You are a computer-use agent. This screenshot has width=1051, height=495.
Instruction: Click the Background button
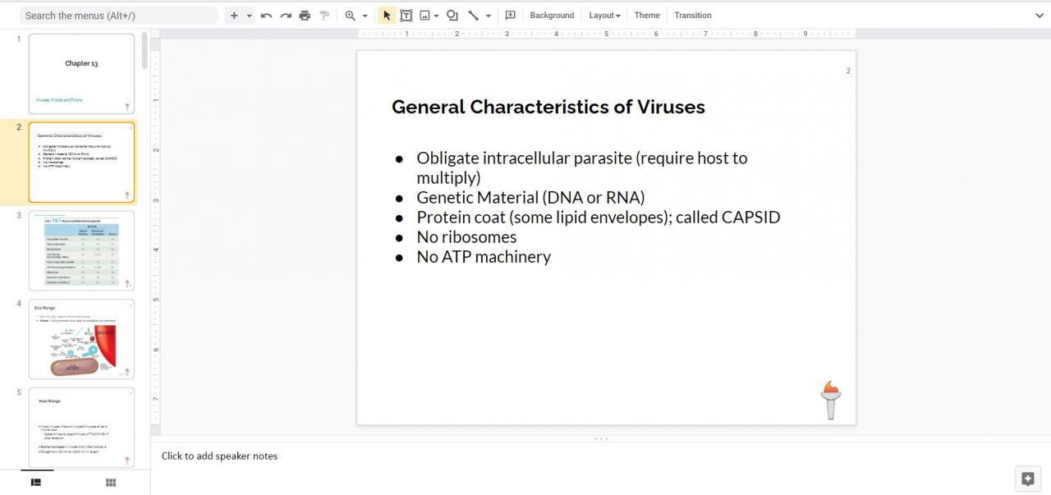(552, 16)
